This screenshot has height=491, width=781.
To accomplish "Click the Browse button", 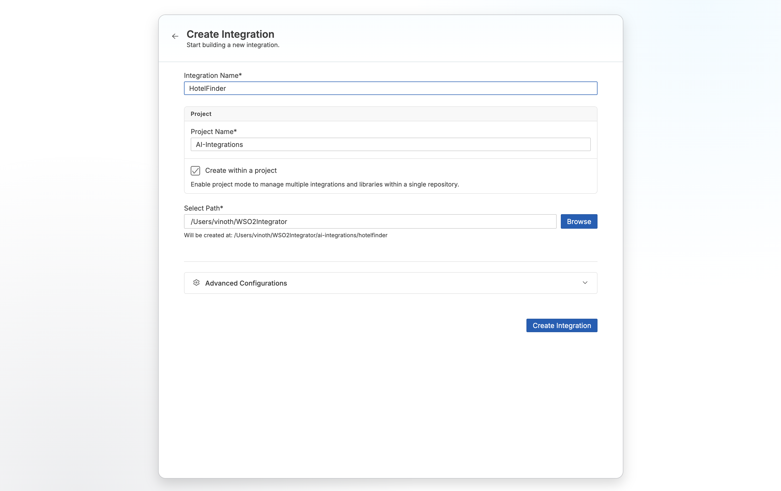I will pos(579,221).
